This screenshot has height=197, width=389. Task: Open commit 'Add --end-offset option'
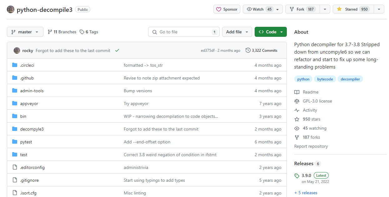(147, 142)
